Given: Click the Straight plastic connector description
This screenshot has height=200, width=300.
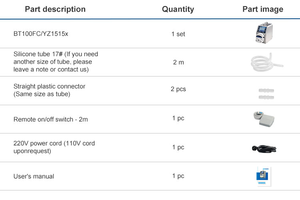Looking at the screenshot, I should click(x=49, y=90).
